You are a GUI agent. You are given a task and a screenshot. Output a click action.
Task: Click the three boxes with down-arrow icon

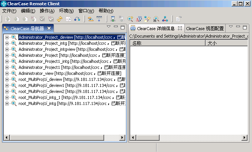point(99,19)
